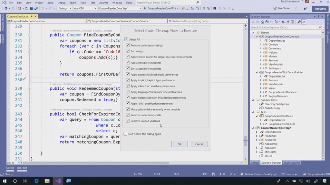Click the Show All Files icon
Screen dimensions: 330x185
[x=293, y=22]
